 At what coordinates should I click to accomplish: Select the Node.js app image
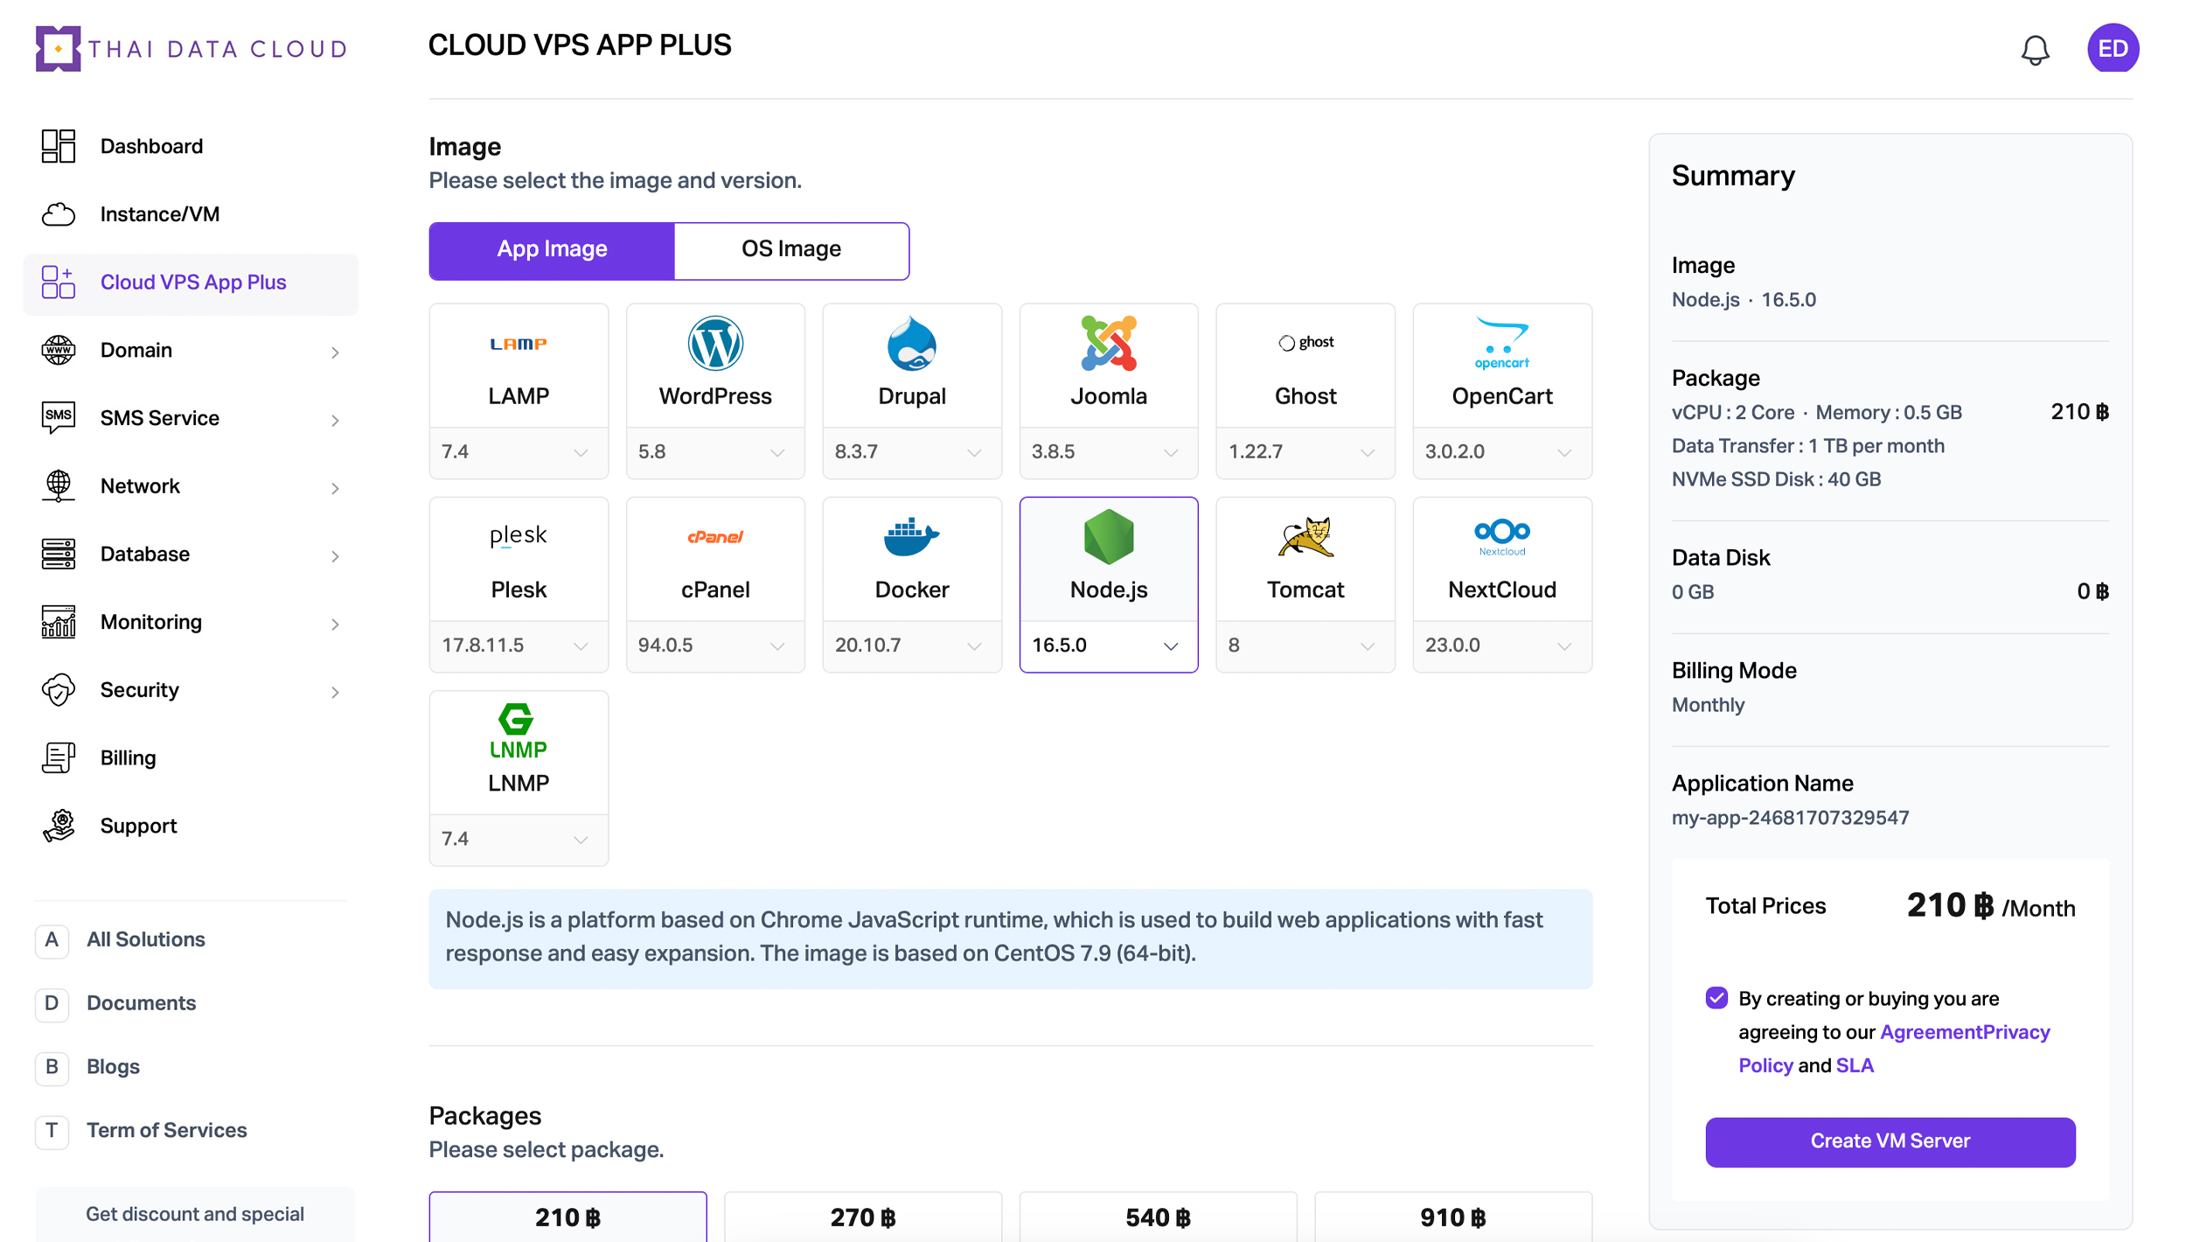1109,560
